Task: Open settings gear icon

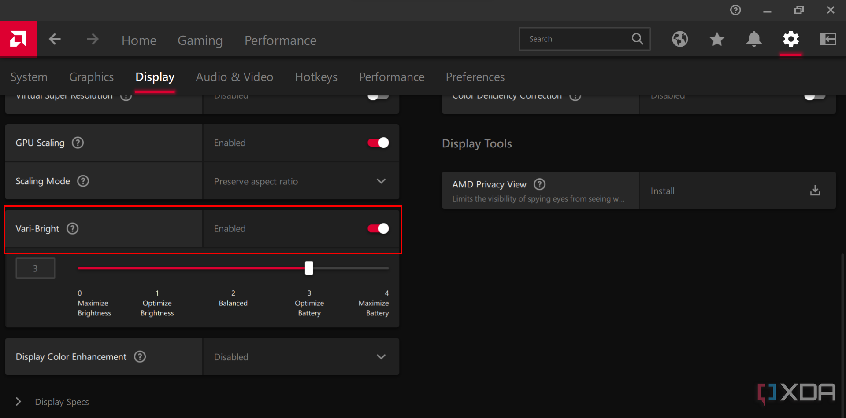Action: [x=791, y=39]
